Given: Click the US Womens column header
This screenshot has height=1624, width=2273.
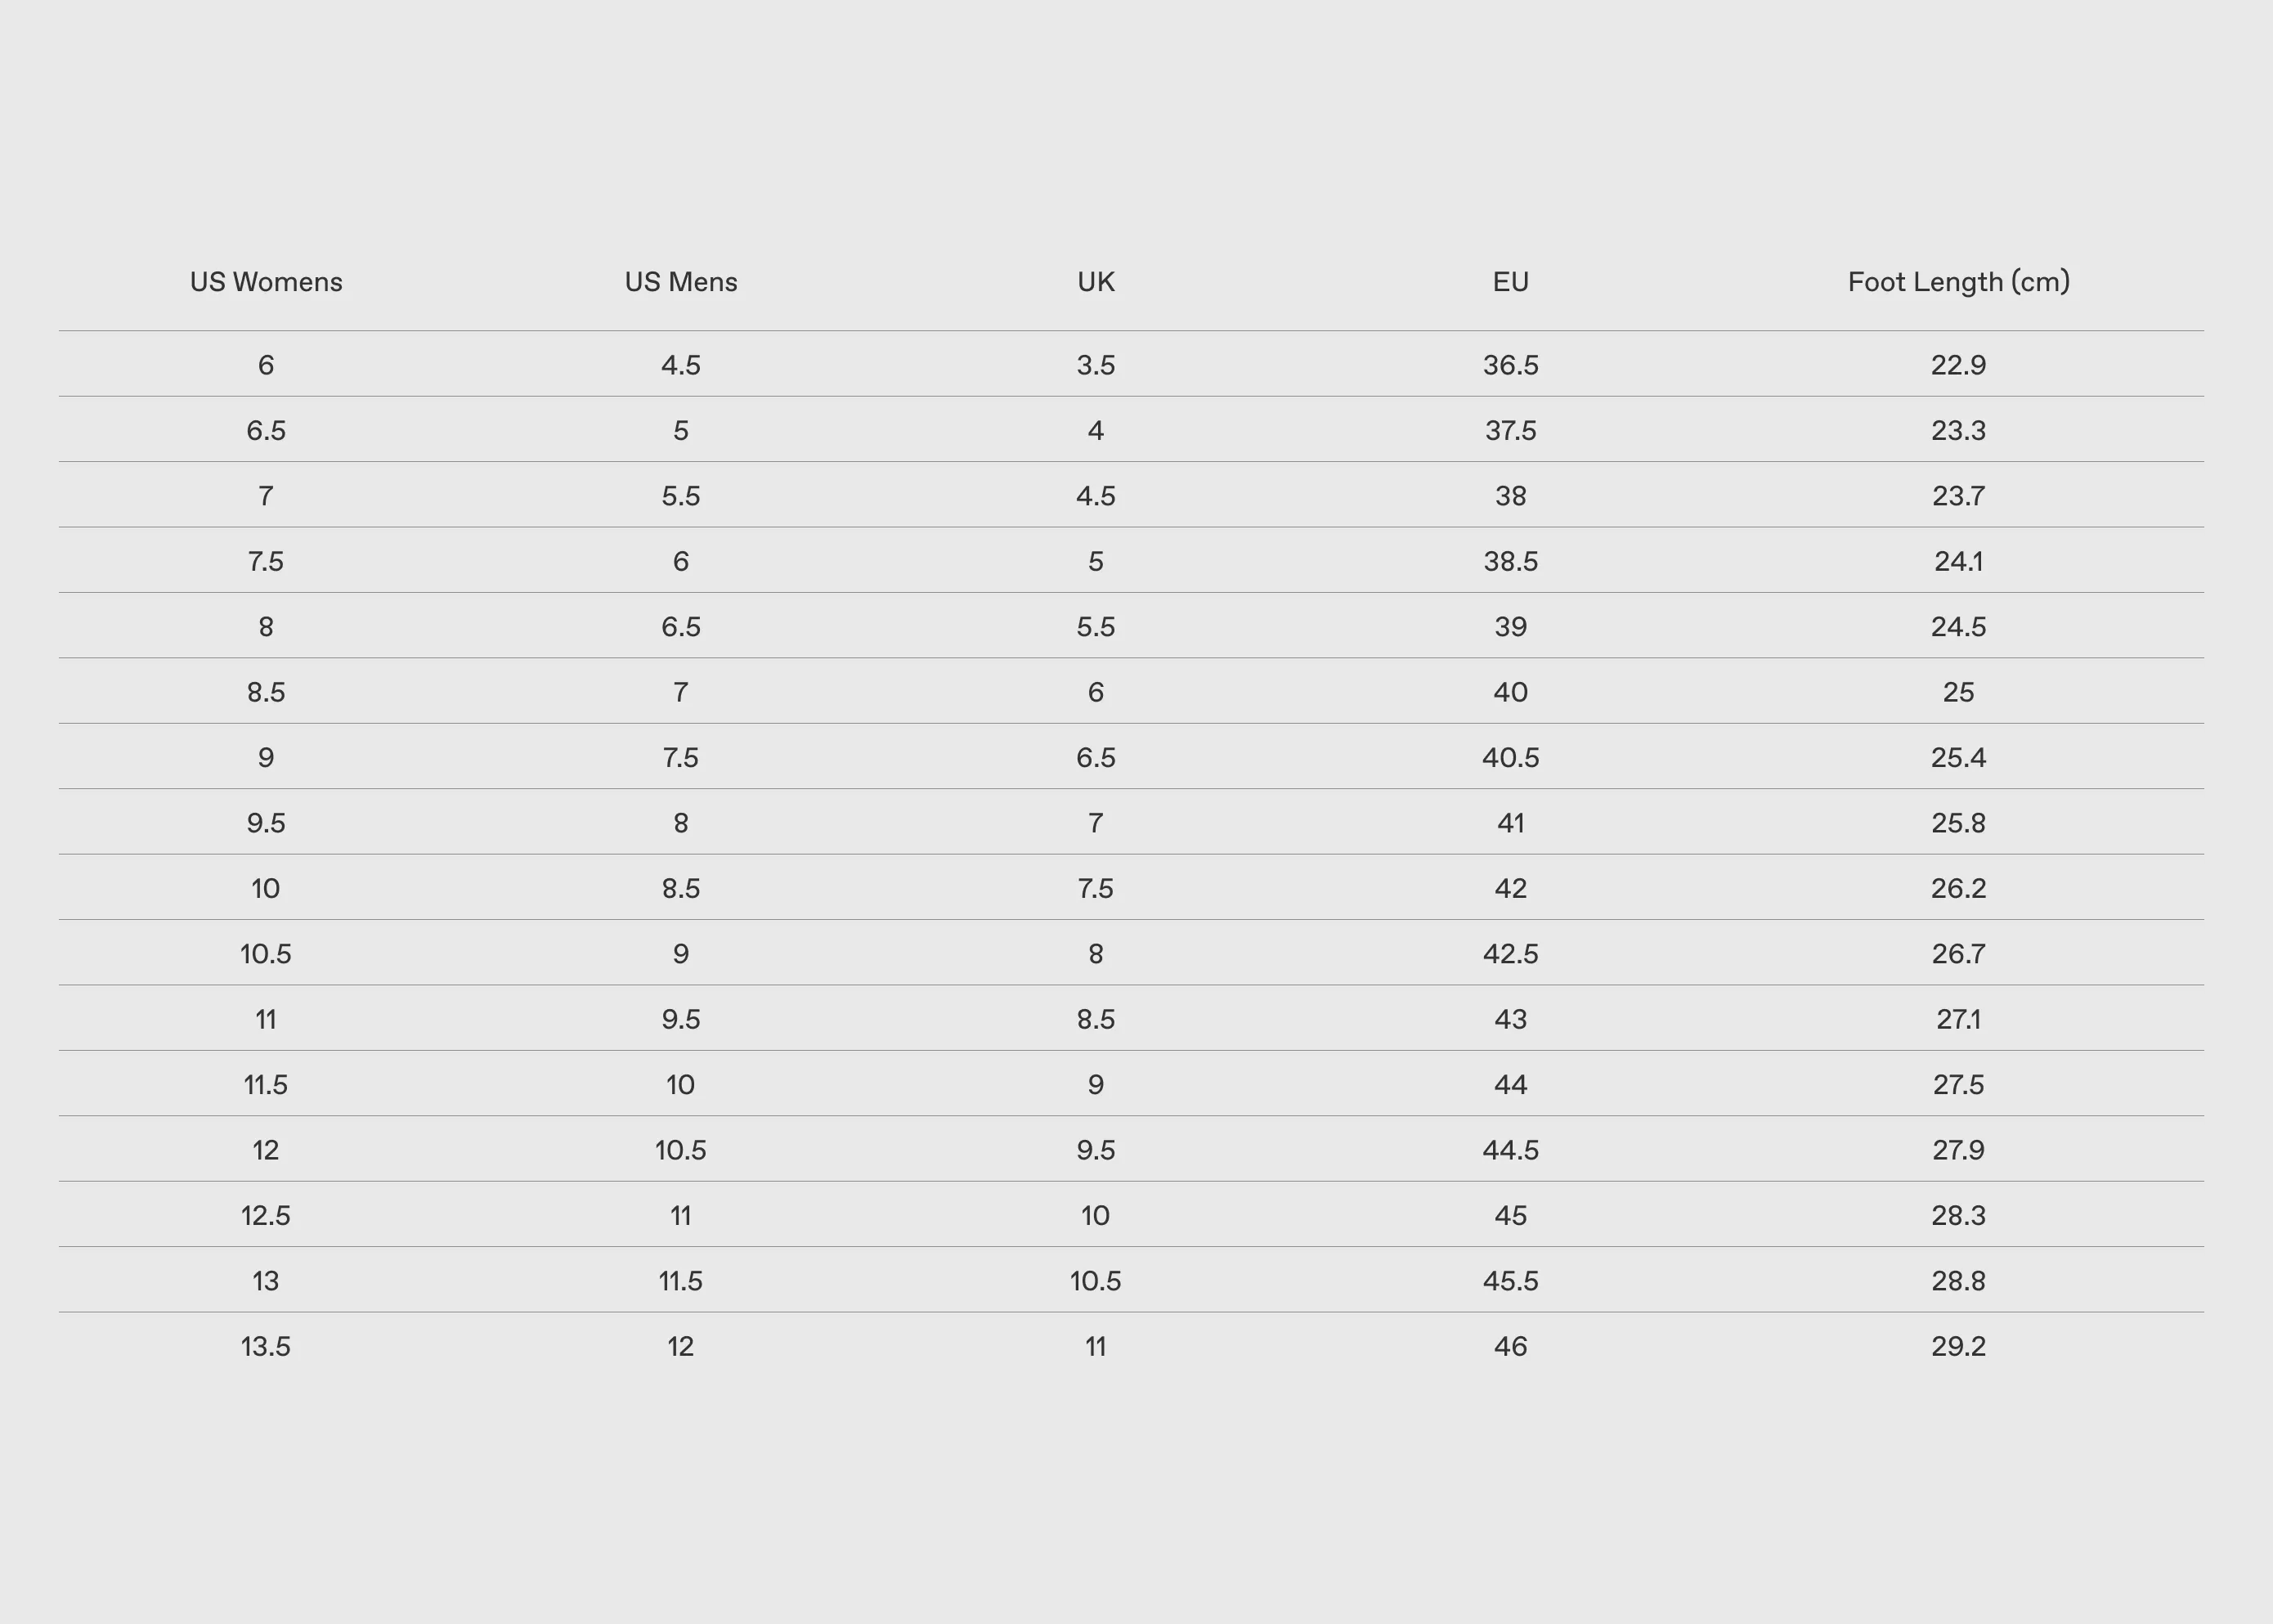Looking at the screenshot, I should 266,282.
